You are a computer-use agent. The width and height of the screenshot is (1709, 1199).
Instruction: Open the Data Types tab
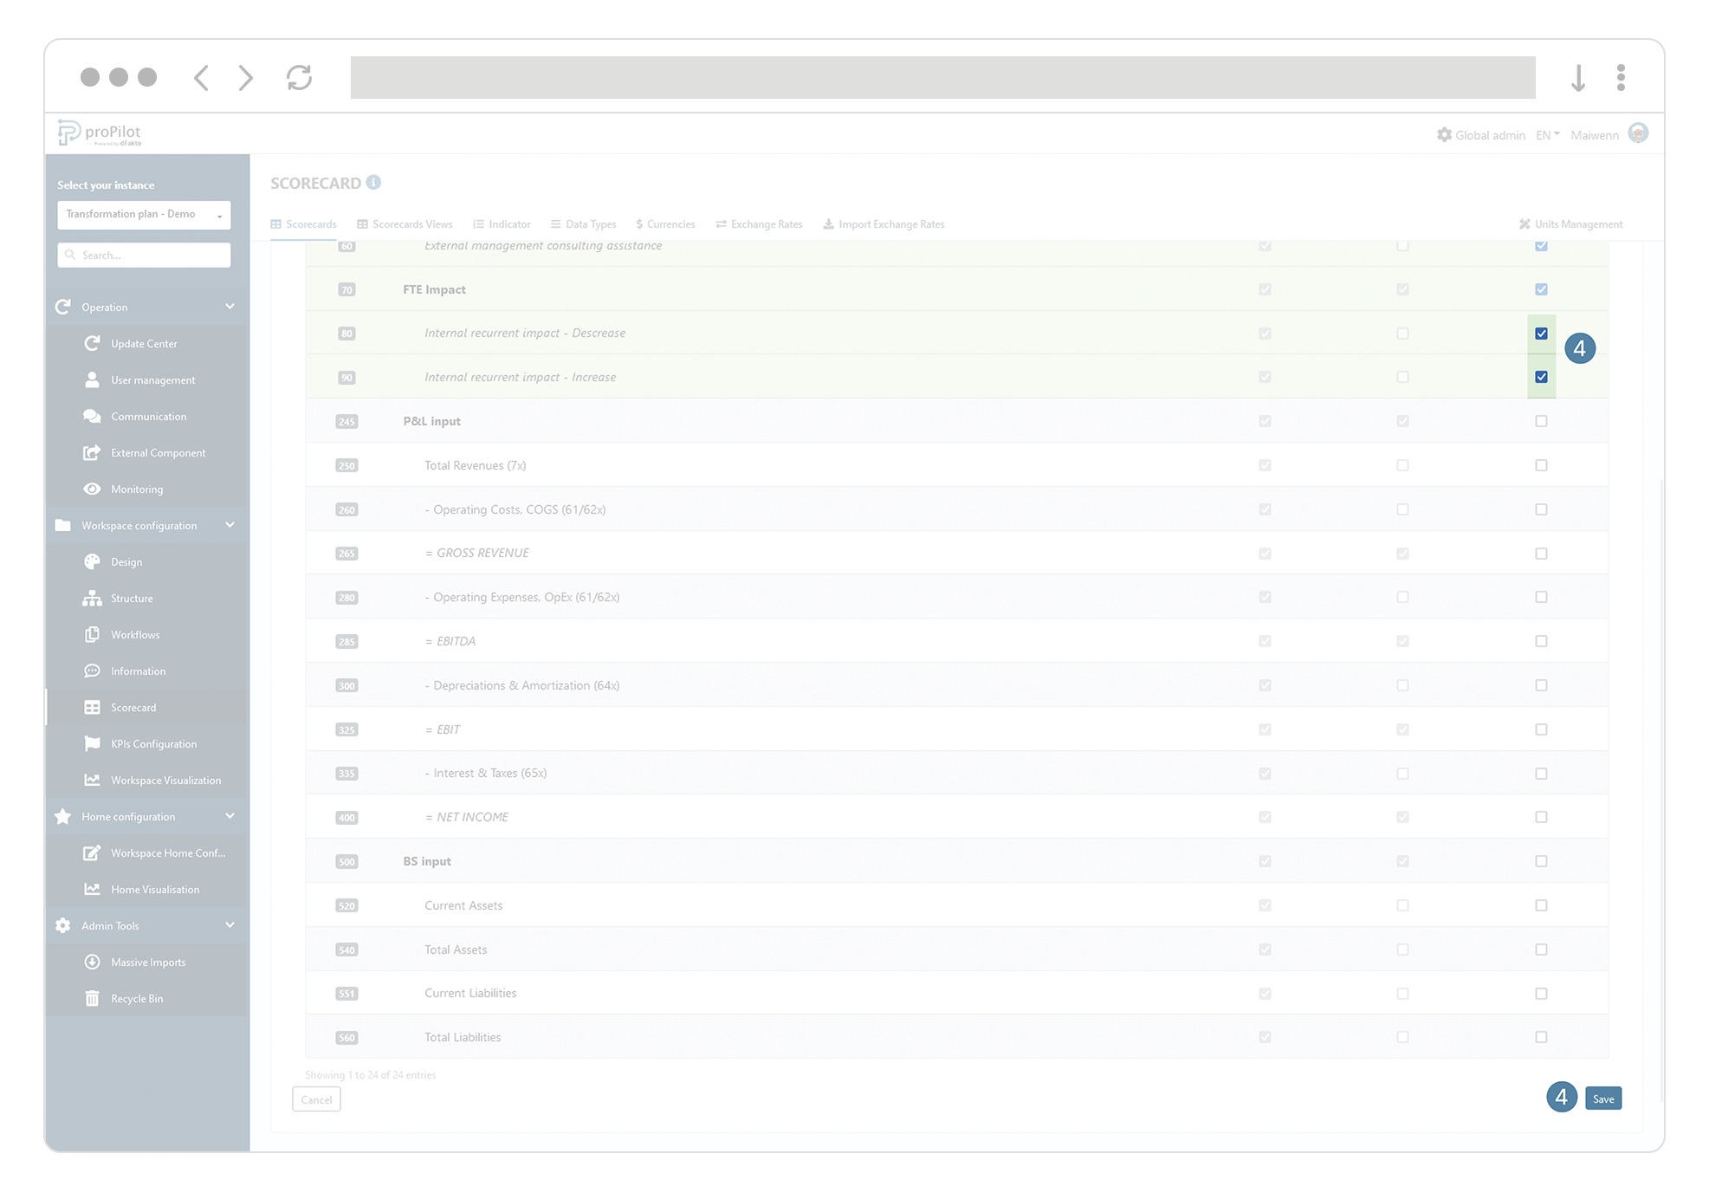click(x=583, y=224)
